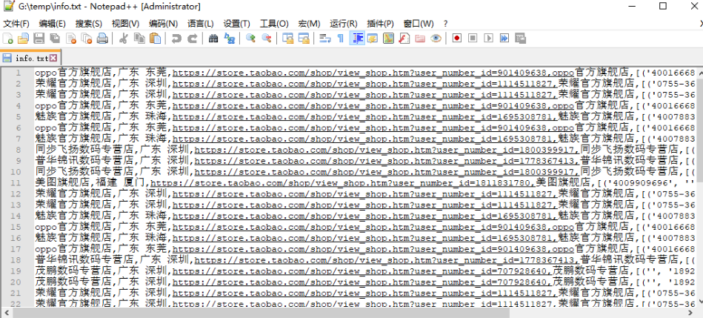Click the Close document toolbar icon

click(70, 39)
